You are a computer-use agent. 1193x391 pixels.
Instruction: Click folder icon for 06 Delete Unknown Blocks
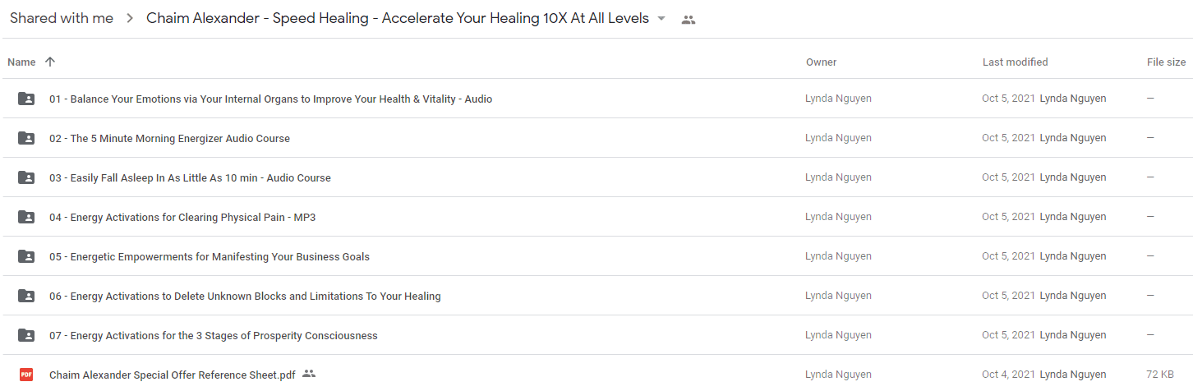pos(26,296)
